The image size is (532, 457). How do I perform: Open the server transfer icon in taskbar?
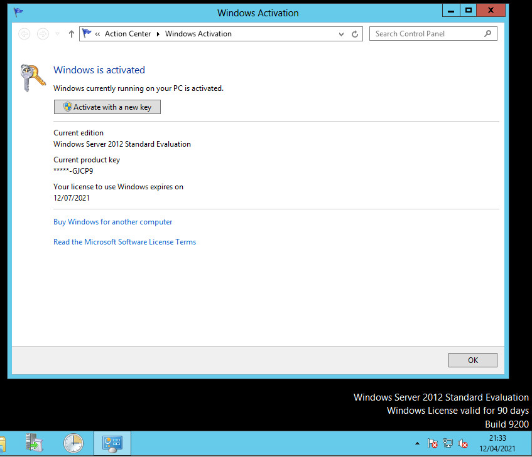point(34,443)
